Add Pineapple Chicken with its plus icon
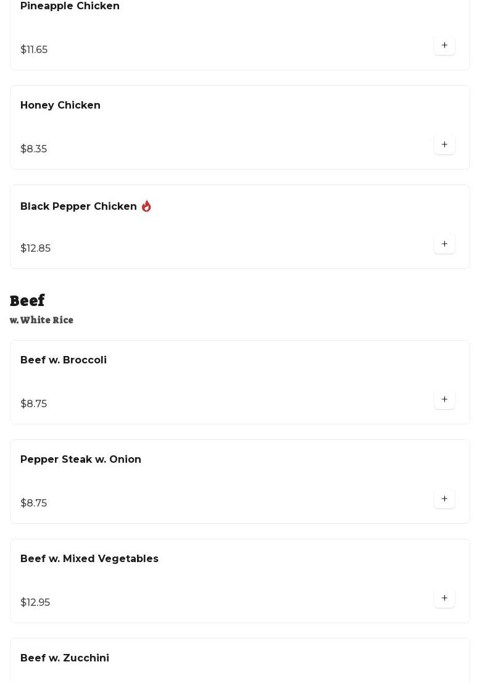Viewport: 480px width, 683px height. point(444,45)
